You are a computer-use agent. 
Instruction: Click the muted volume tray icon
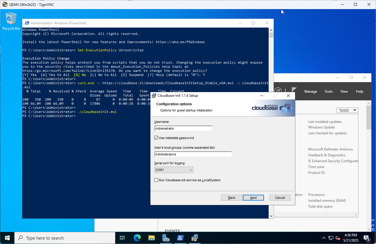[x=338, y=238]
